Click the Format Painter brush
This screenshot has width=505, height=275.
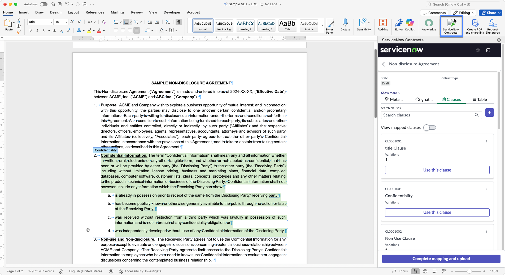coord(19,32)
